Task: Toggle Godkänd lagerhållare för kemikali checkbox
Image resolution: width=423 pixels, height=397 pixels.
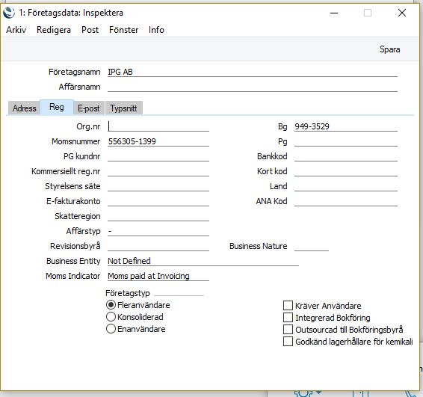Action: pyautogui.click(x=288, y=342)
